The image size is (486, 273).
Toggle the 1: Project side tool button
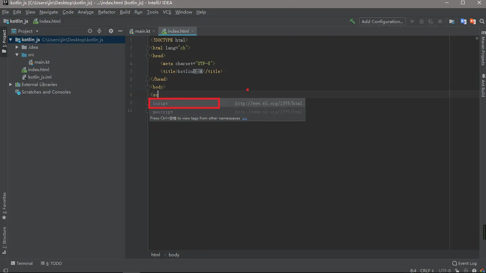pos(4,41)
